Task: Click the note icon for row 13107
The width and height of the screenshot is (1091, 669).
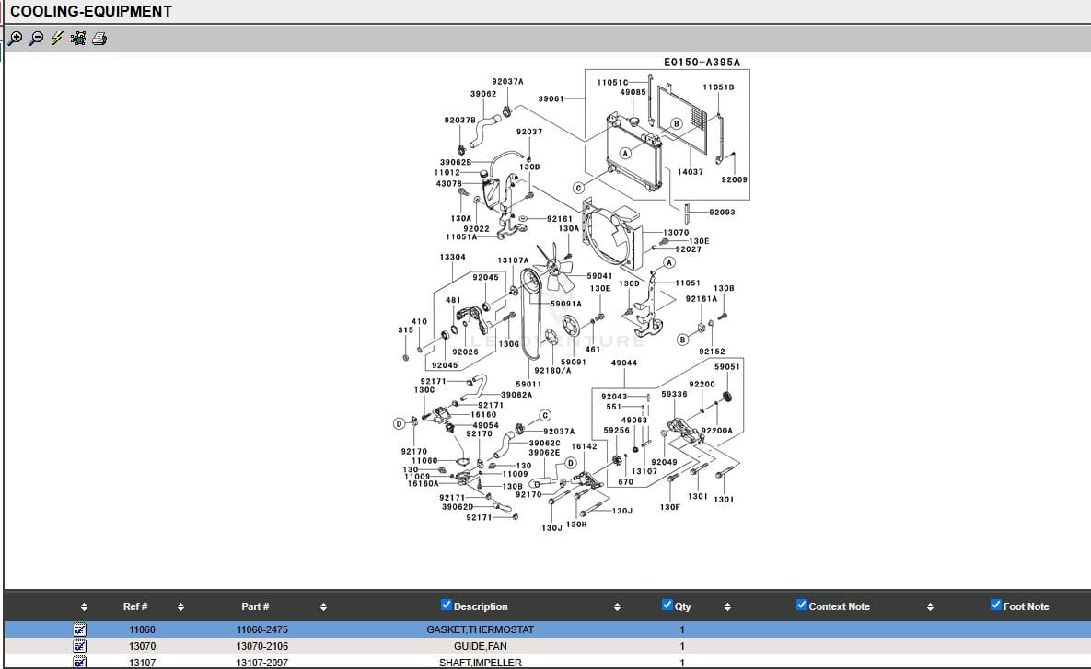Action: 80,662
